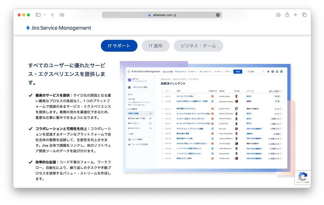This screenshot has width=324, height=205.
Task: Open the LHR サポート queue
Action: click(140, 128)
